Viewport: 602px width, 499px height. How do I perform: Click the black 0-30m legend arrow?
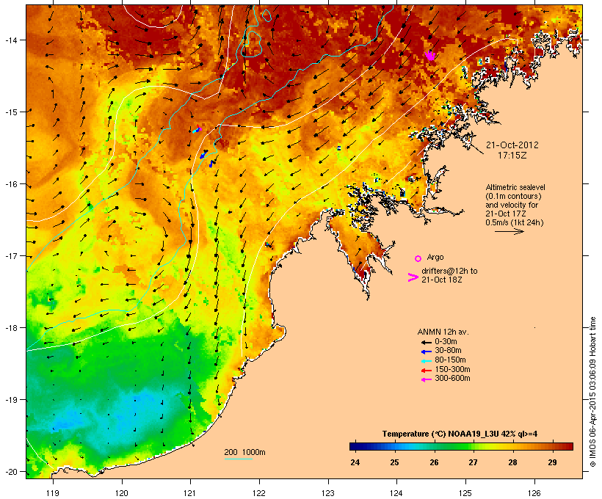click(x=426, y=342)
